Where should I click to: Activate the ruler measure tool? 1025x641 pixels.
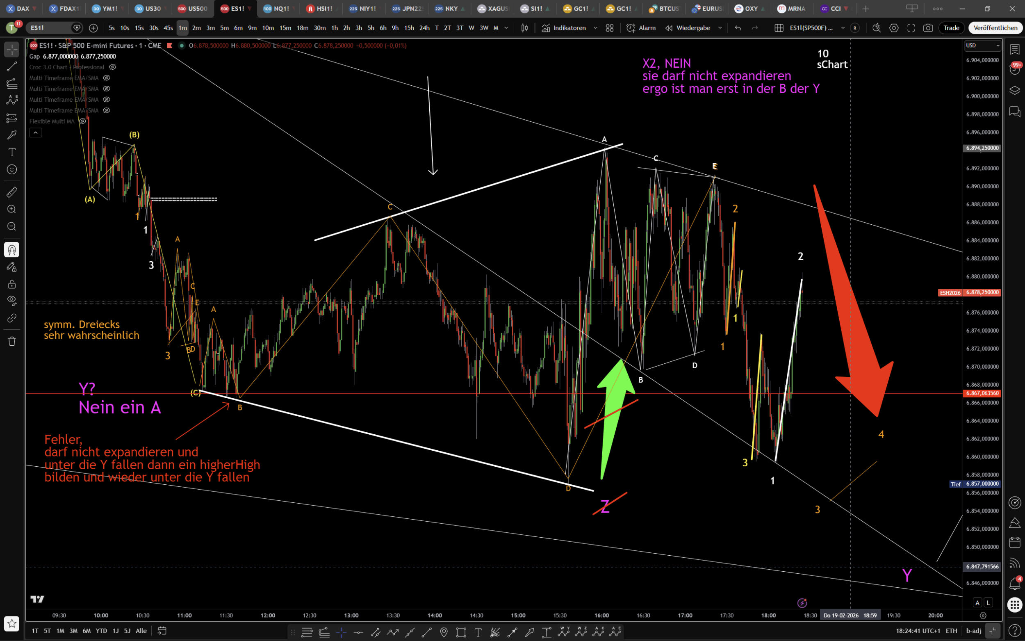click(x=12, y=192)
